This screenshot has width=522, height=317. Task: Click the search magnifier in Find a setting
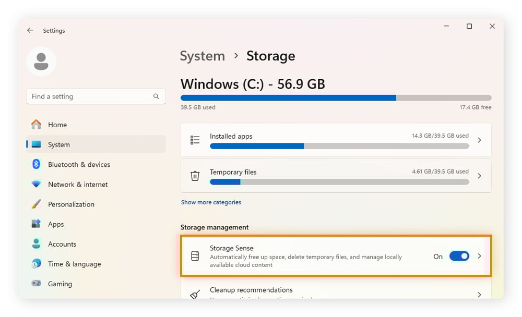(x=156, y=96)
